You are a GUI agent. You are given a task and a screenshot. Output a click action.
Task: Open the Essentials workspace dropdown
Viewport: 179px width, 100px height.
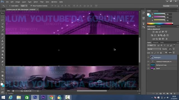(x=170, y=6)
